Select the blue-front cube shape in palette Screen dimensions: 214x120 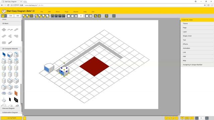point(10,55)
